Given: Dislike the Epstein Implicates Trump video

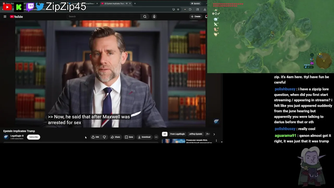Looking at the screenshot, I should click(x=104, y=137).
